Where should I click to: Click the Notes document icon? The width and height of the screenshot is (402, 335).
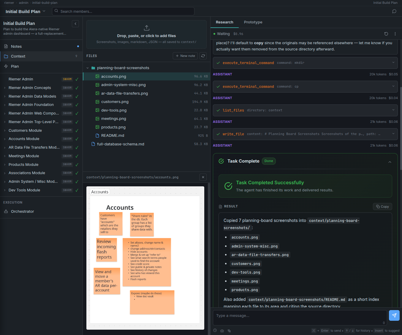click(x=6, y=46)
